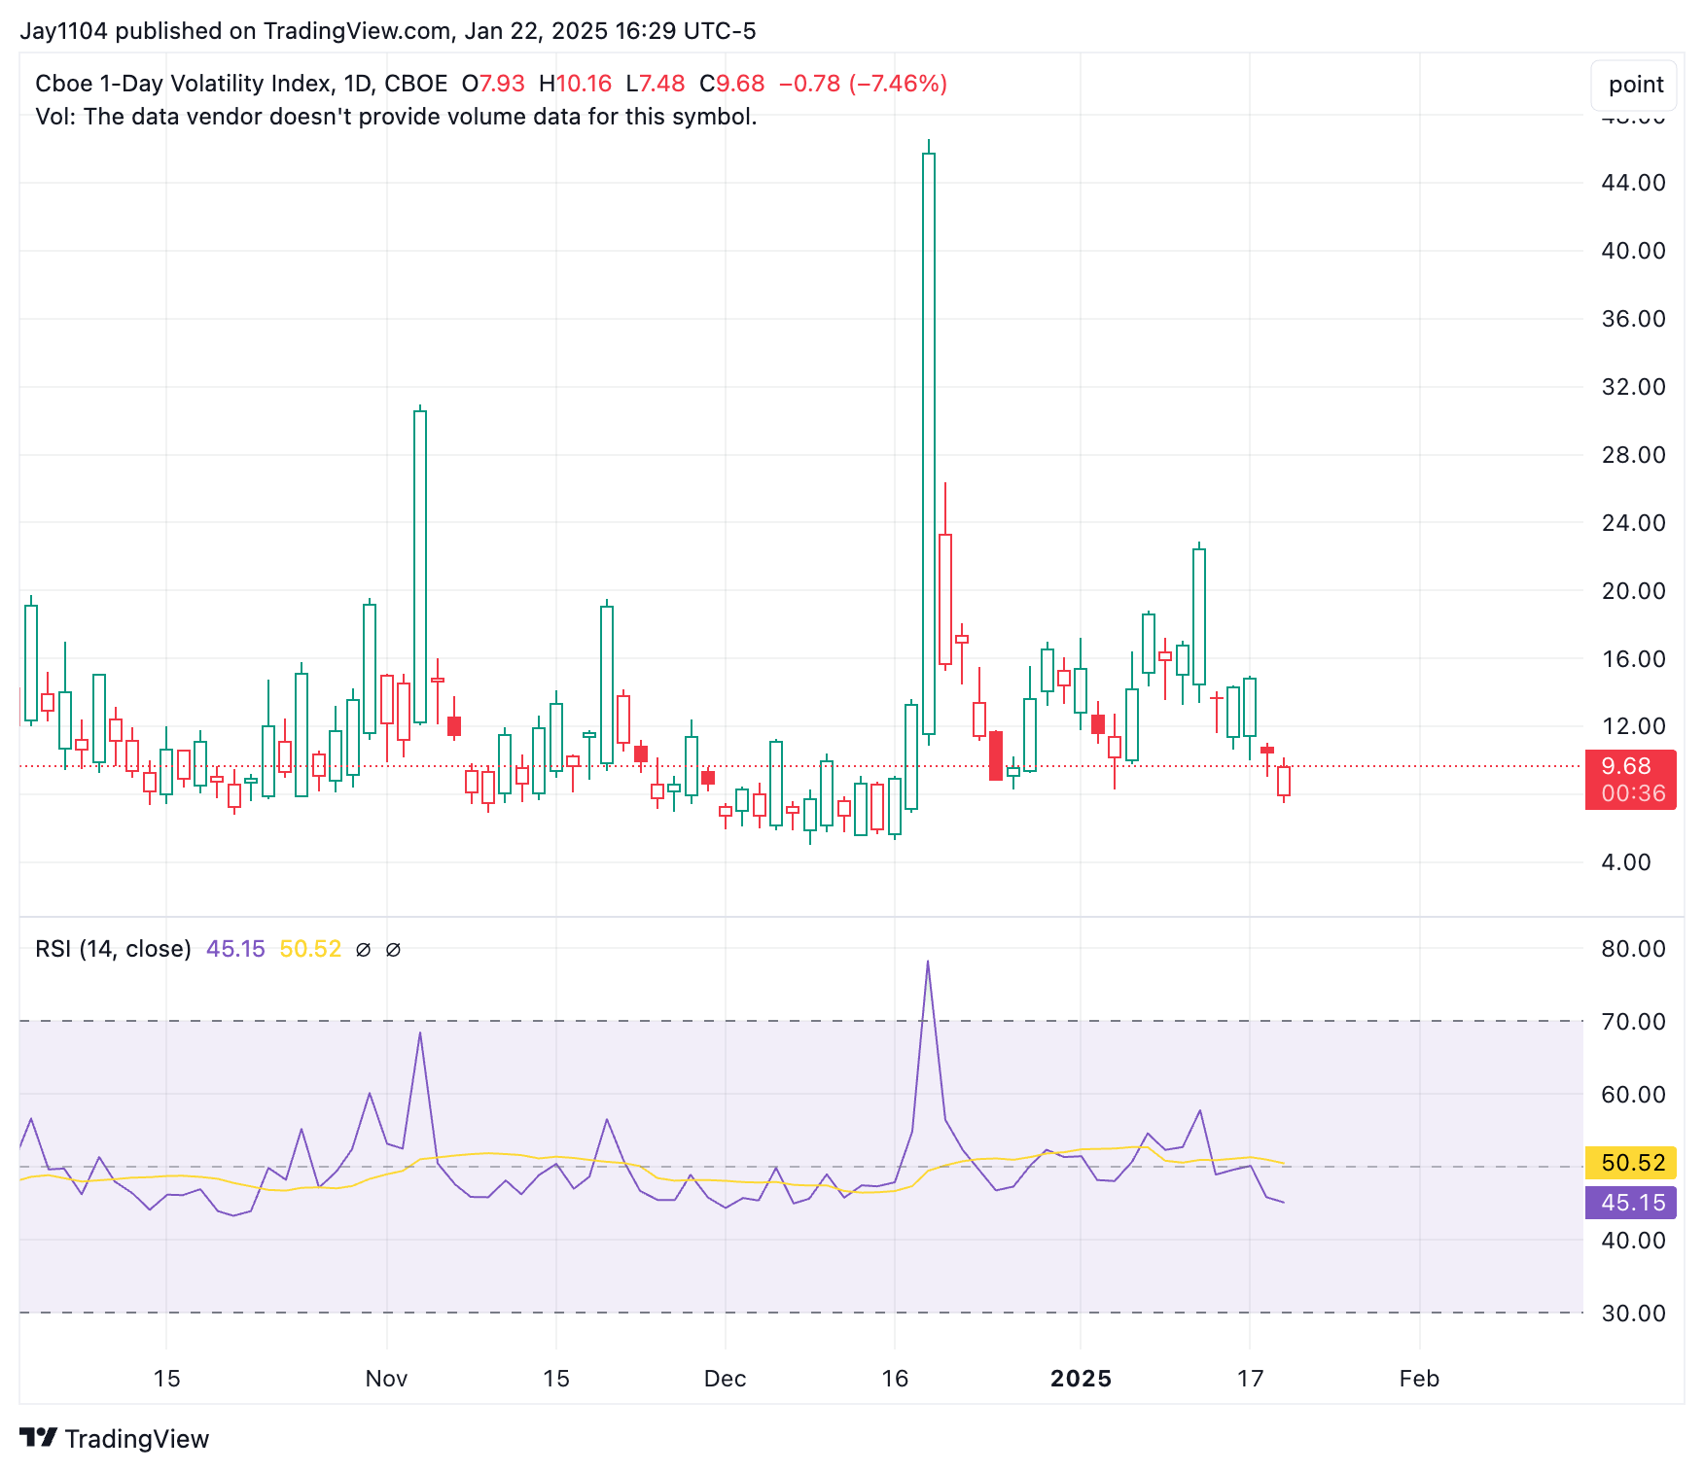Click the 'Nov' date label on the time axis
The image size is (1704, 1472).
pos(386,1378)
